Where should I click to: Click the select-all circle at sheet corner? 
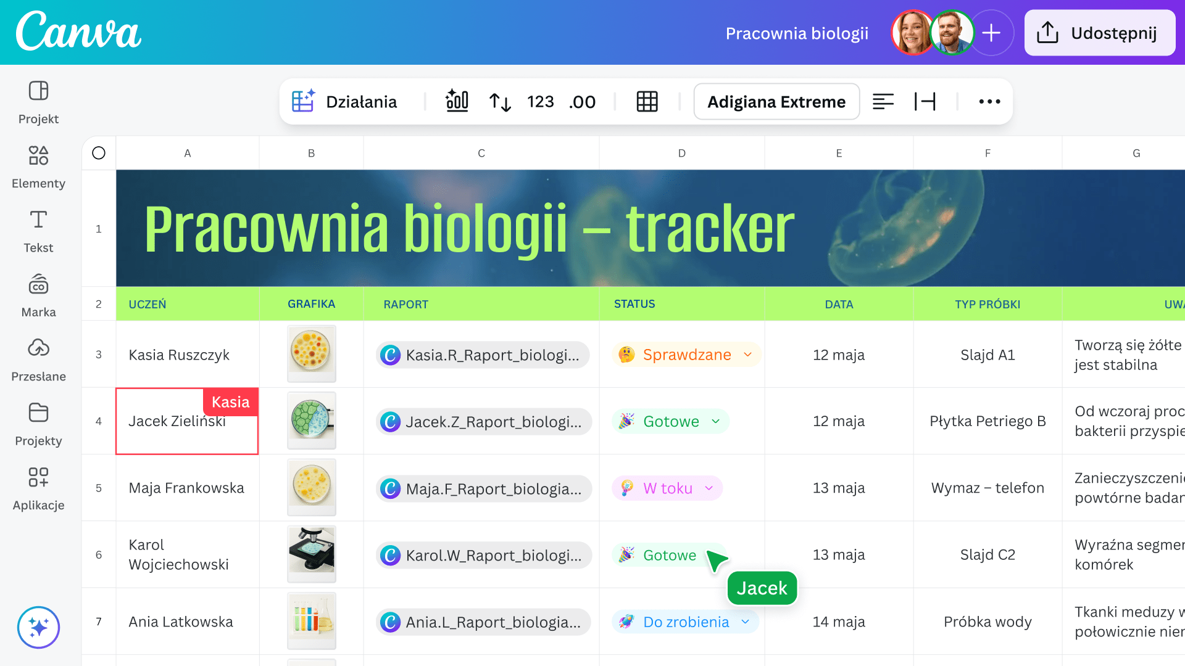[99, 153]
